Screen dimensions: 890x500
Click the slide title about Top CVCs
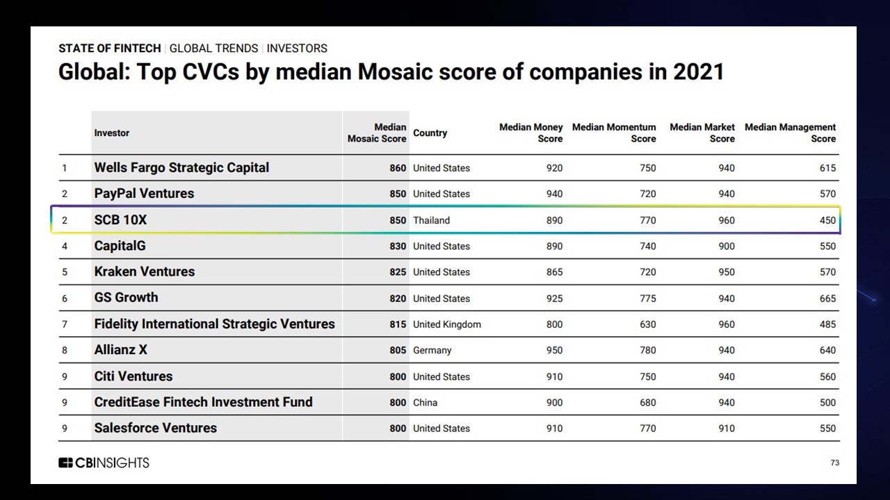[391, 72]
